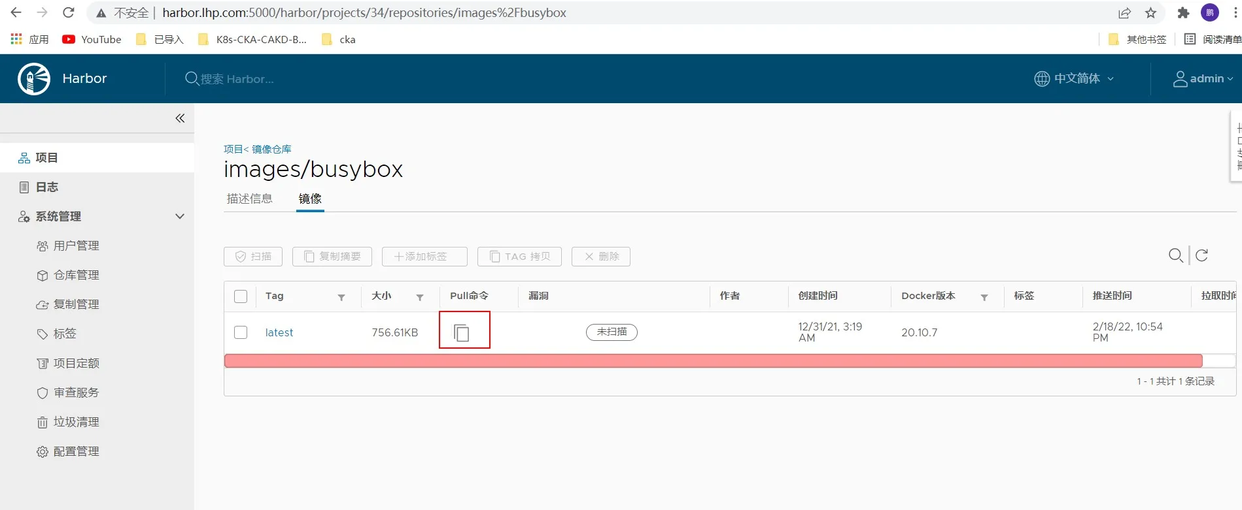1242x510 pixels.
Task: Click the search magnifier icon above the table
Action: (x=1176, y=255)
